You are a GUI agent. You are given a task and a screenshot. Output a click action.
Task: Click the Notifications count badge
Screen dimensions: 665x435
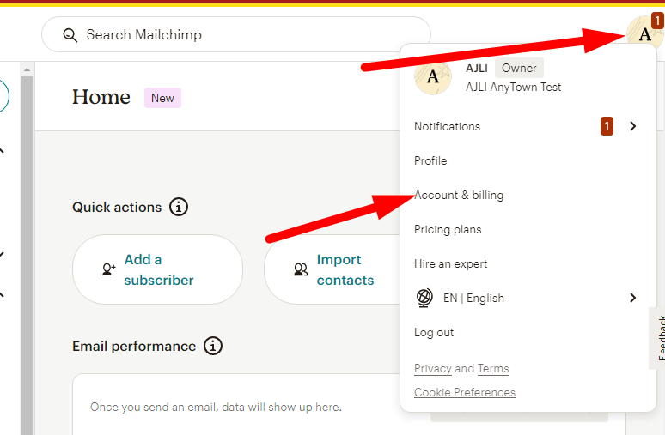[x=607, y=126]
